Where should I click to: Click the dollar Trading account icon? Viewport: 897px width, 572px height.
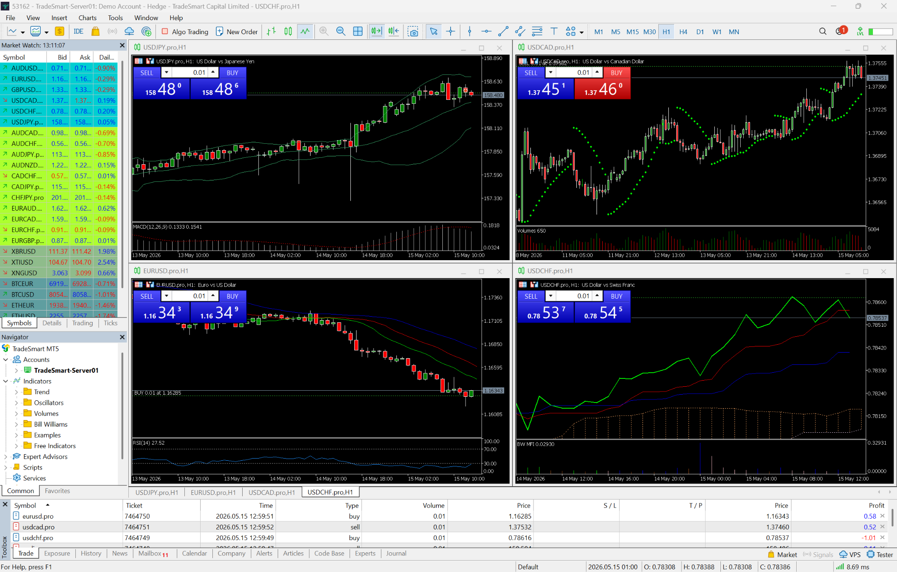(x=60, y=32)
